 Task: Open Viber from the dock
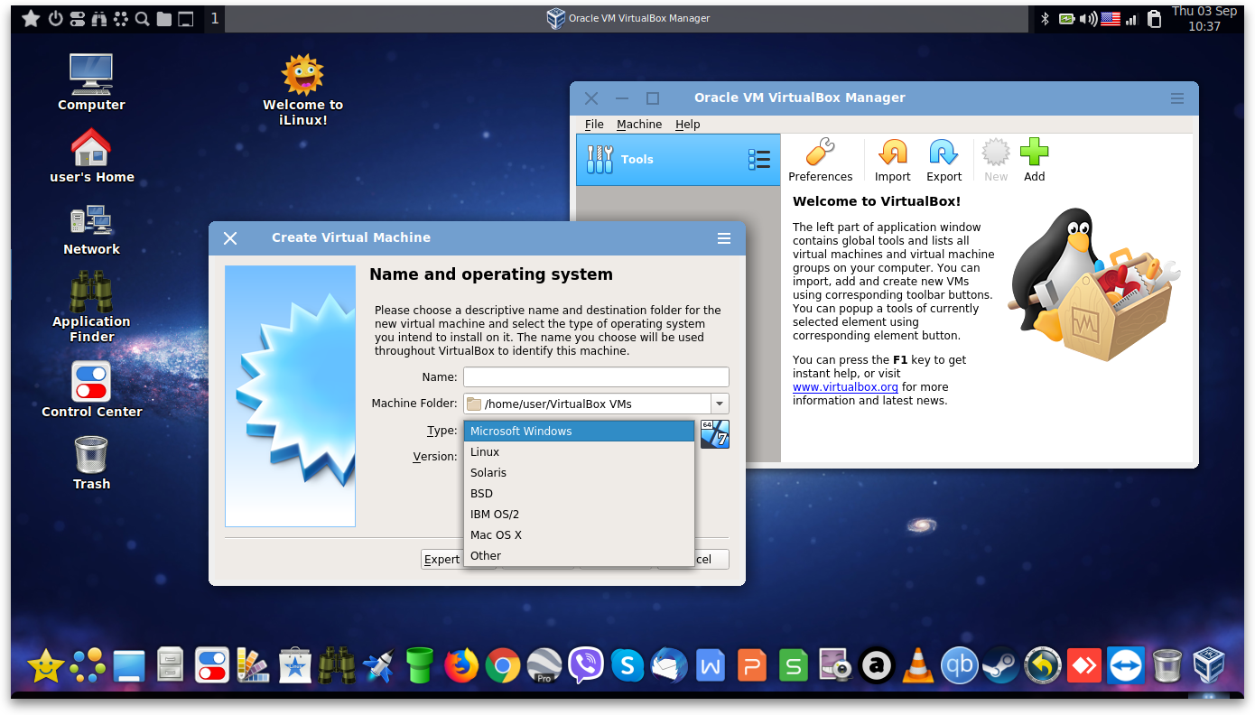point(586,666)
